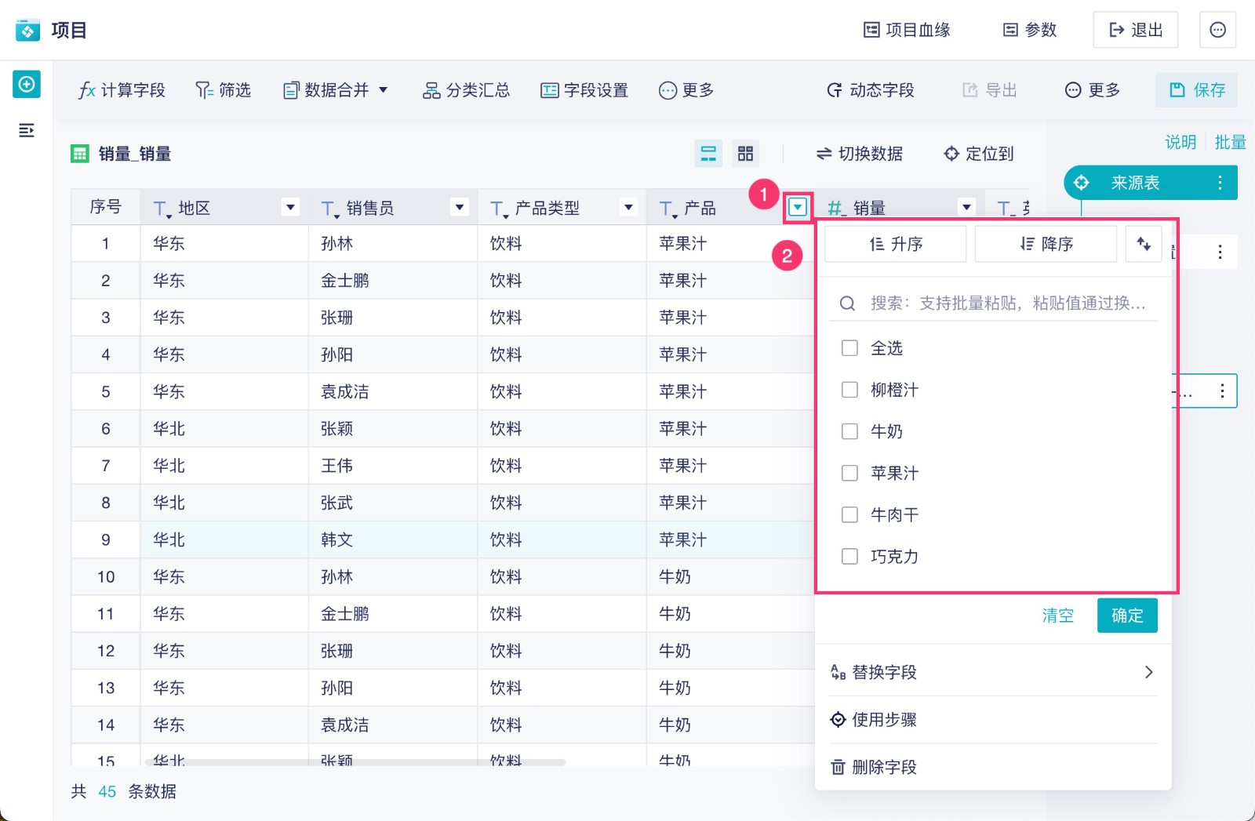This screenshot has width=1255, height=821.
Task: Switch to grid card view mode
Action: coord(745,154)
